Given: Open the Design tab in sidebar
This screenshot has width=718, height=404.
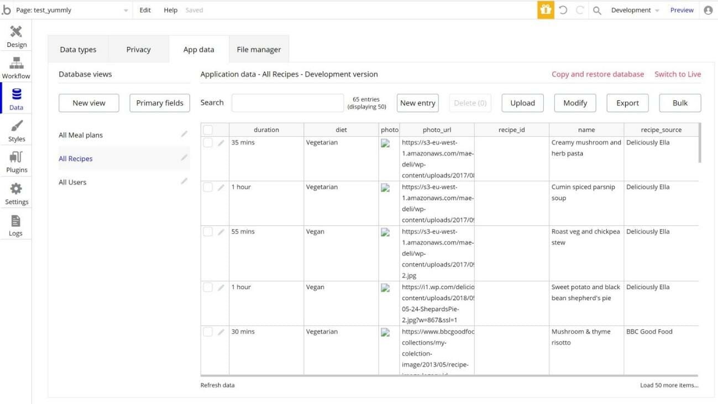Looking at the screenshot, I should 16,36.
